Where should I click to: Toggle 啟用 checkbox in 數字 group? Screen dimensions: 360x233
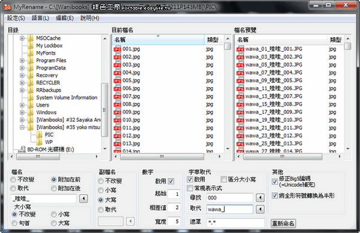[x=171, y=181]
